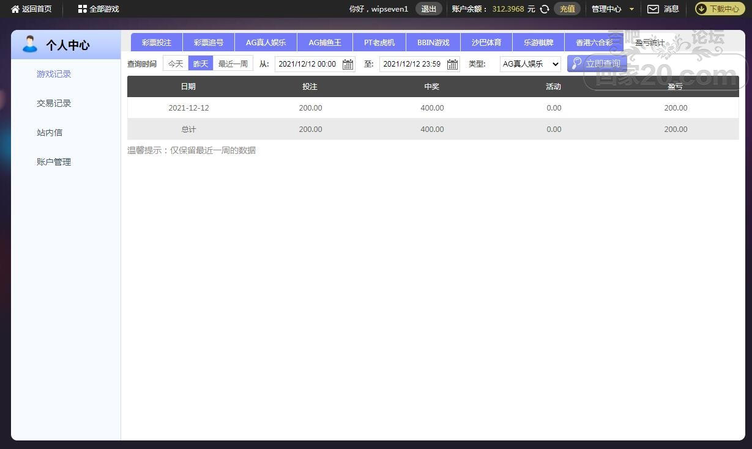Select the 昨天 time range option
The image size is (752, 449).
coord(201,64)
